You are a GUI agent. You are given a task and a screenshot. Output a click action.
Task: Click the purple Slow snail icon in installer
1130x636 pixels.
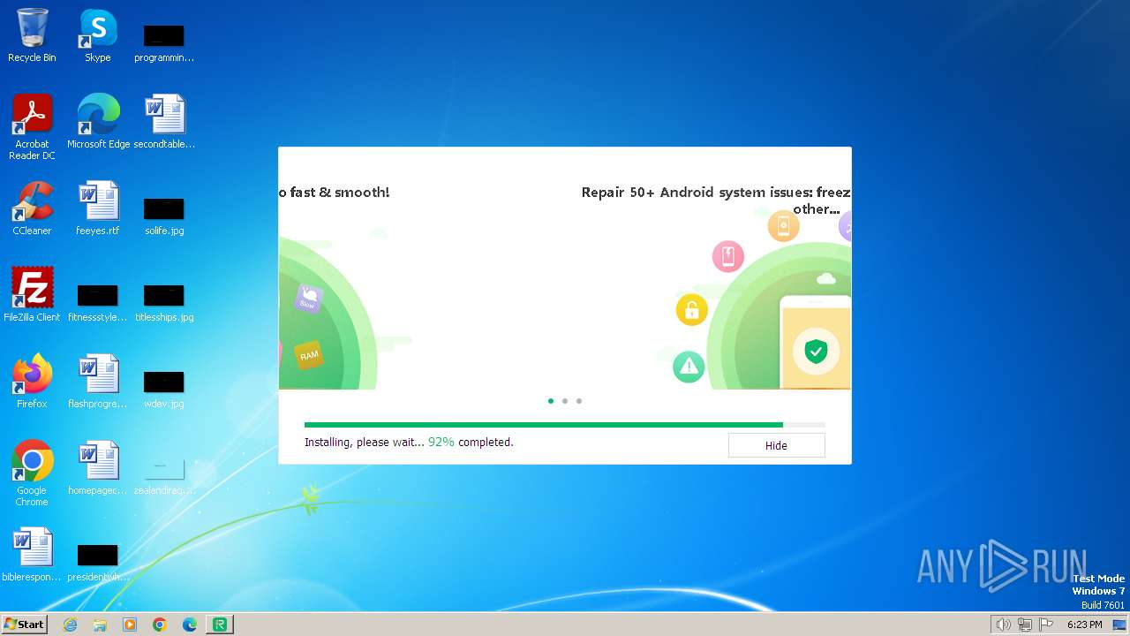click(308, 299)
